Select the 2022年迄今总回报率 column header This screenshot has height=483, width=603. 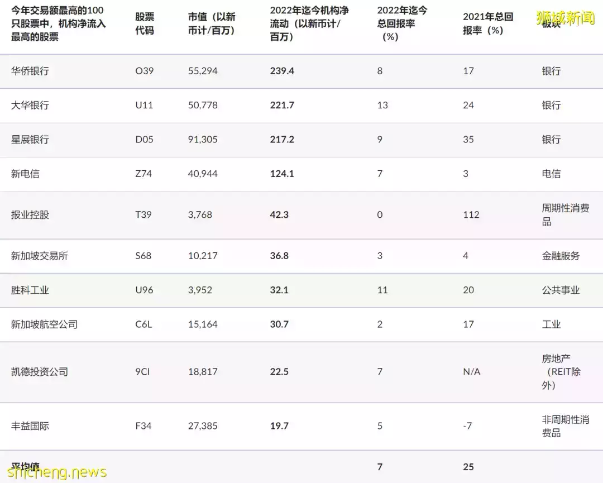[402, 23]
